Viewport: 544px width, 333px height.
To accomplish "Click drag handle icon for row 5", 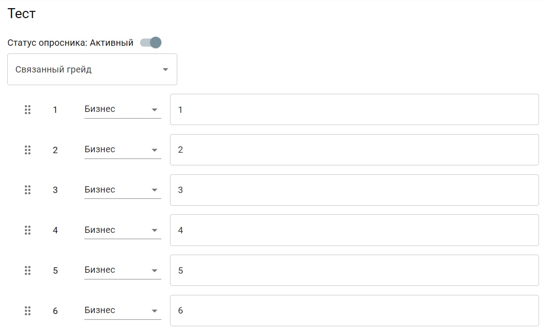I will pos(28,270).
